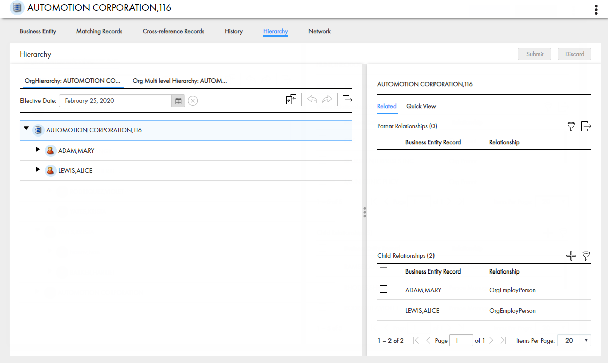The width and height of the screenshot is (608, 363).
Task: Open the Network tab
Action: tap(319, 31)
